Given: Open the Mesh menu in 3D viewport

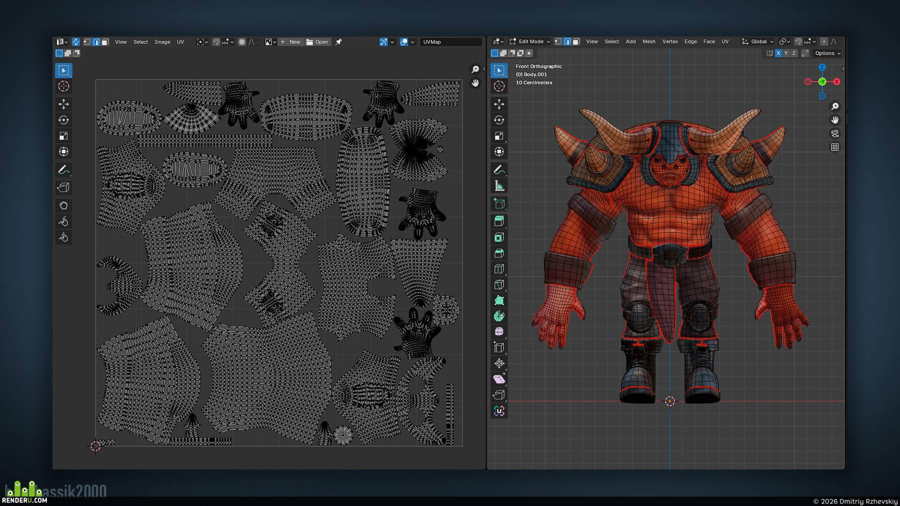Looking at the screenshot, I should pyautogui.click(x=649, y=42).
